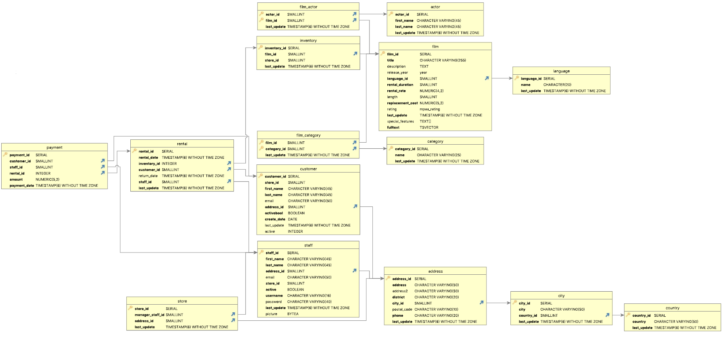The height and width of the screenshot is (341, 722).
Task: Click the foreign key arrow on inventory film_id row
Action: (x=355, y=54)
